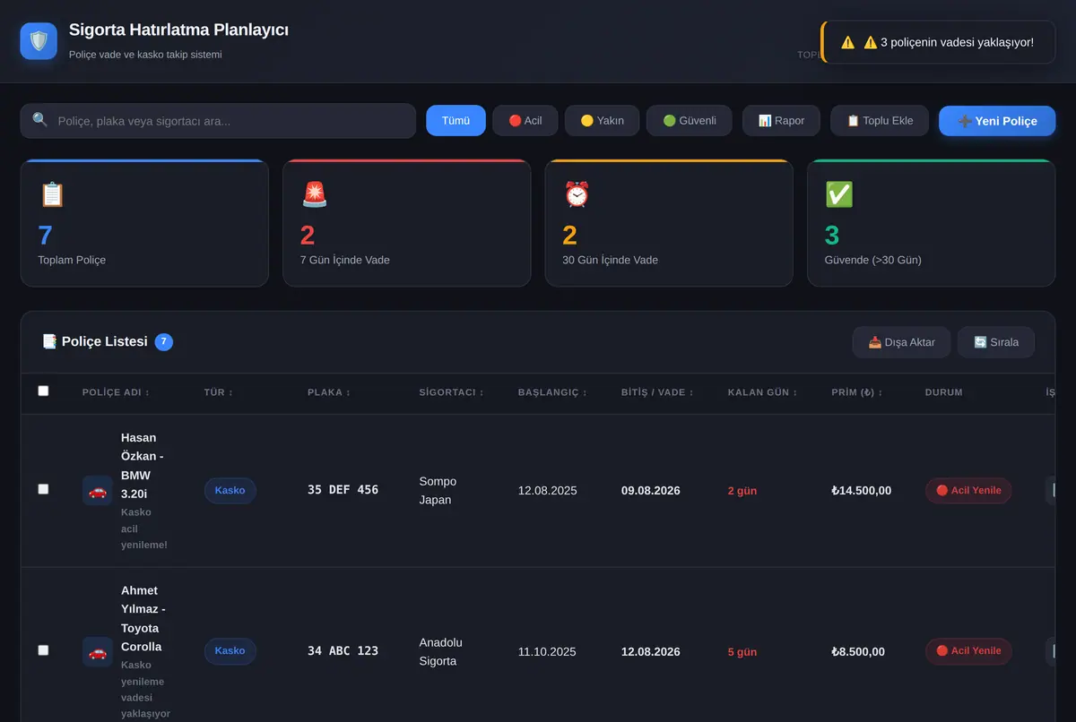Screen dimensions: 1076x722
Task: Select the Tümü filter tab
Action: click(x=456, y=121)
